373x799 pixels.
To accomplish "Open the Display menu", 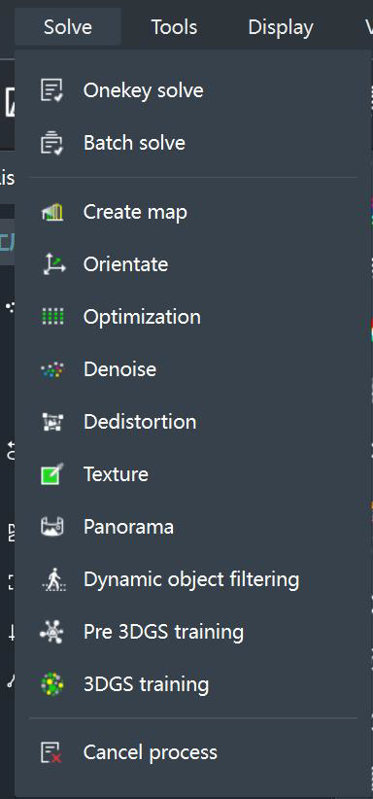I will tap(281, 27).
